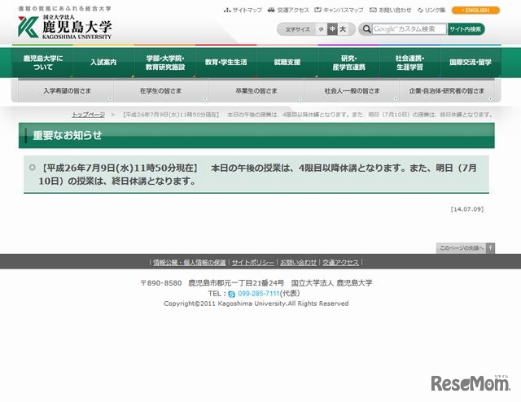521x402 pixels.
Task: Expand the 卒業生の皆さま tab
Action: (256, 90)
